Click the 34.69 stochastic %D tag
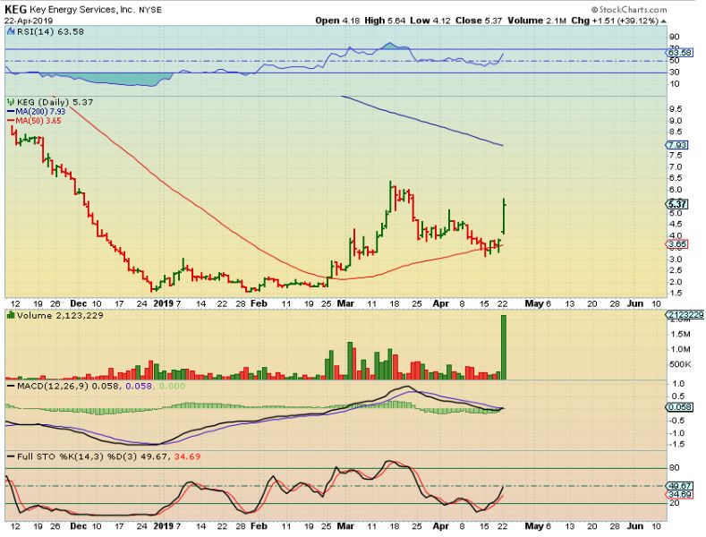 [x=679, y=494]
